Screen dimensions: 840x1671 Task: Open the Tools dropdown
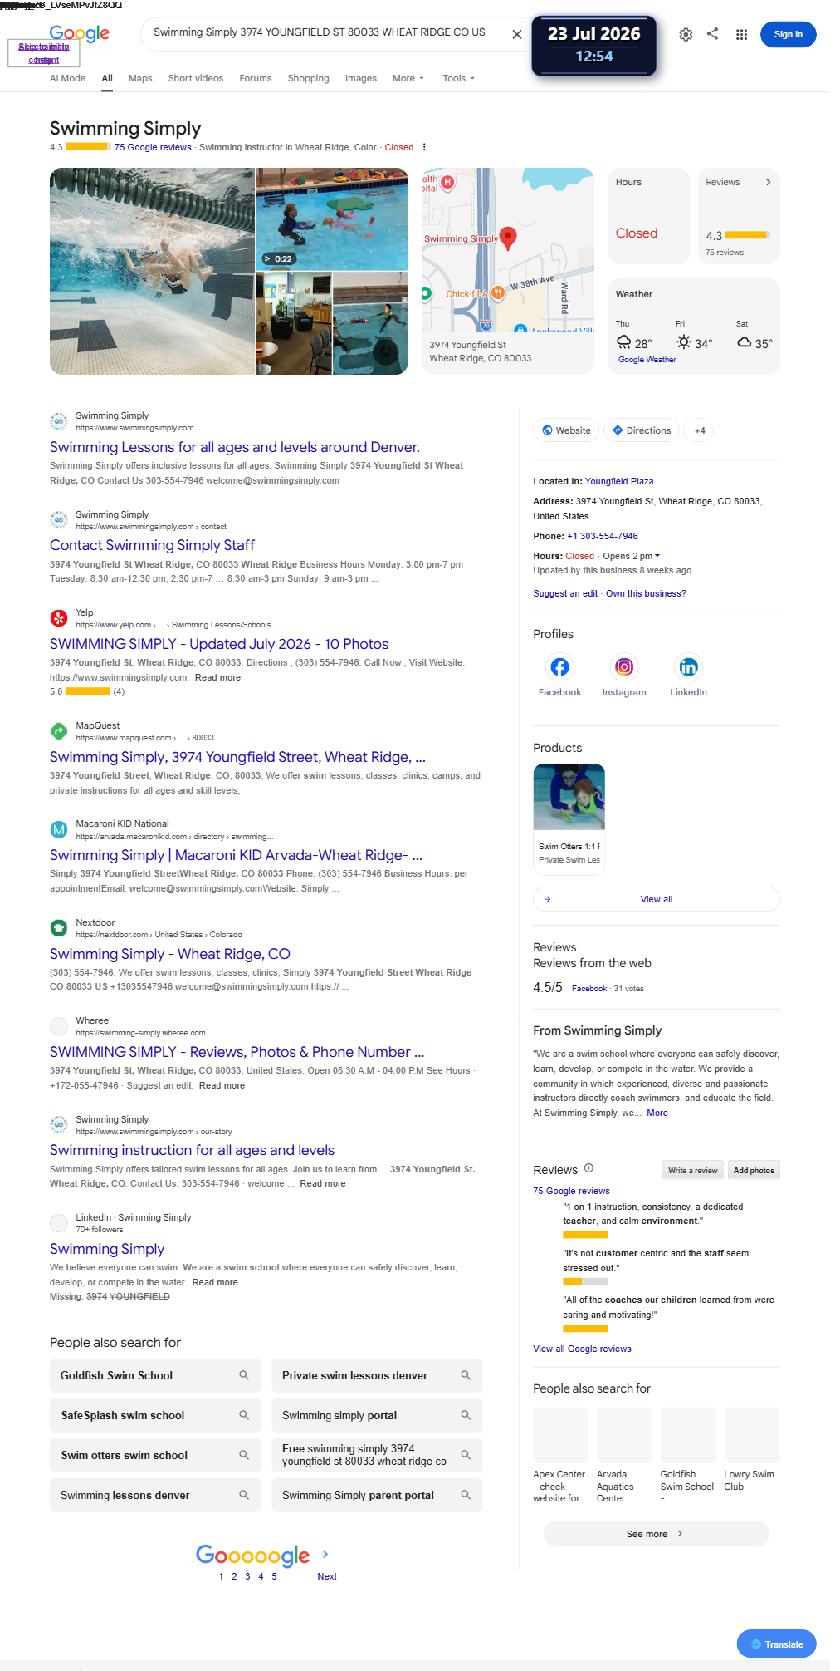(458, 78)
